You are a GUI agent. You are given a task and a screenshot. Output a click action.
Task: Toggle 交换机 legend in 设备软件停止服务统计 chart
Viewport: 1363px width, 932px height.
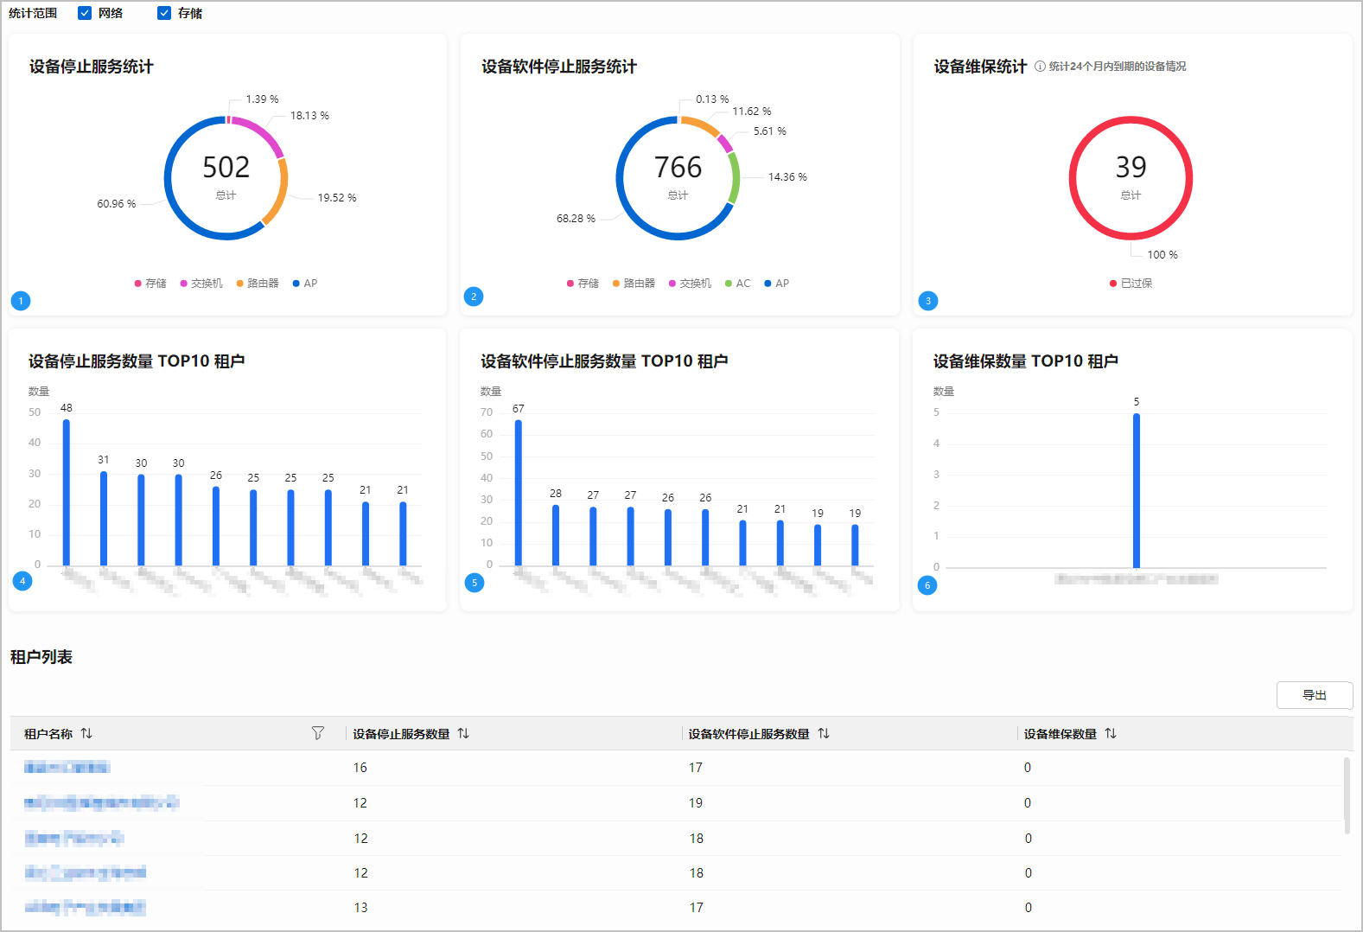[690, 284]
